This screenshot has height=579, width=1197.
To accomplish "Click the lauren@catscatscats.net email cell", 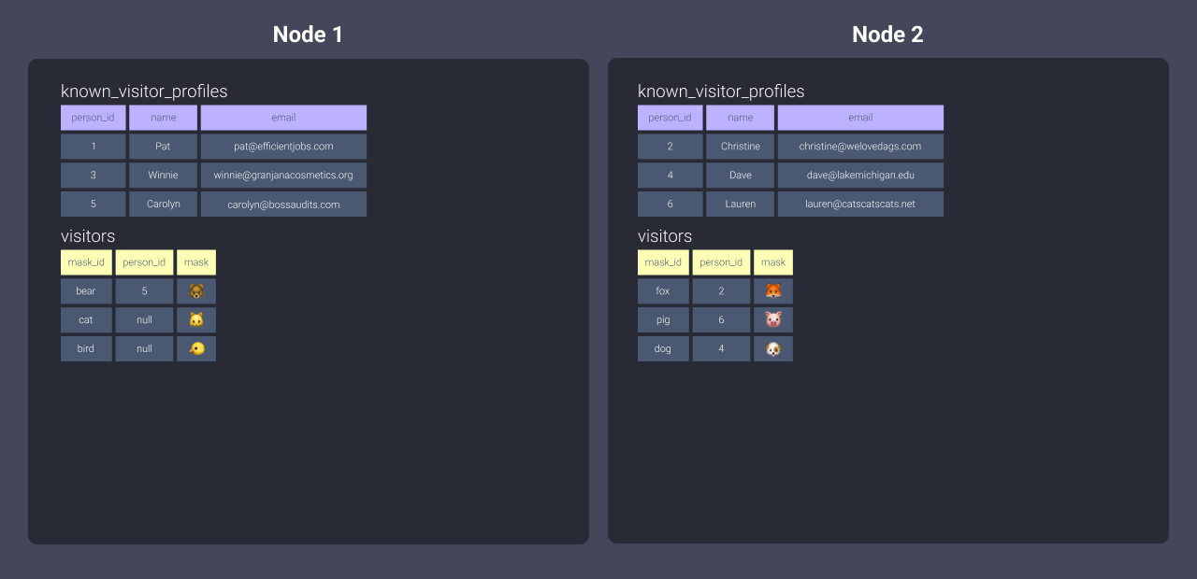I will (860, 204).
